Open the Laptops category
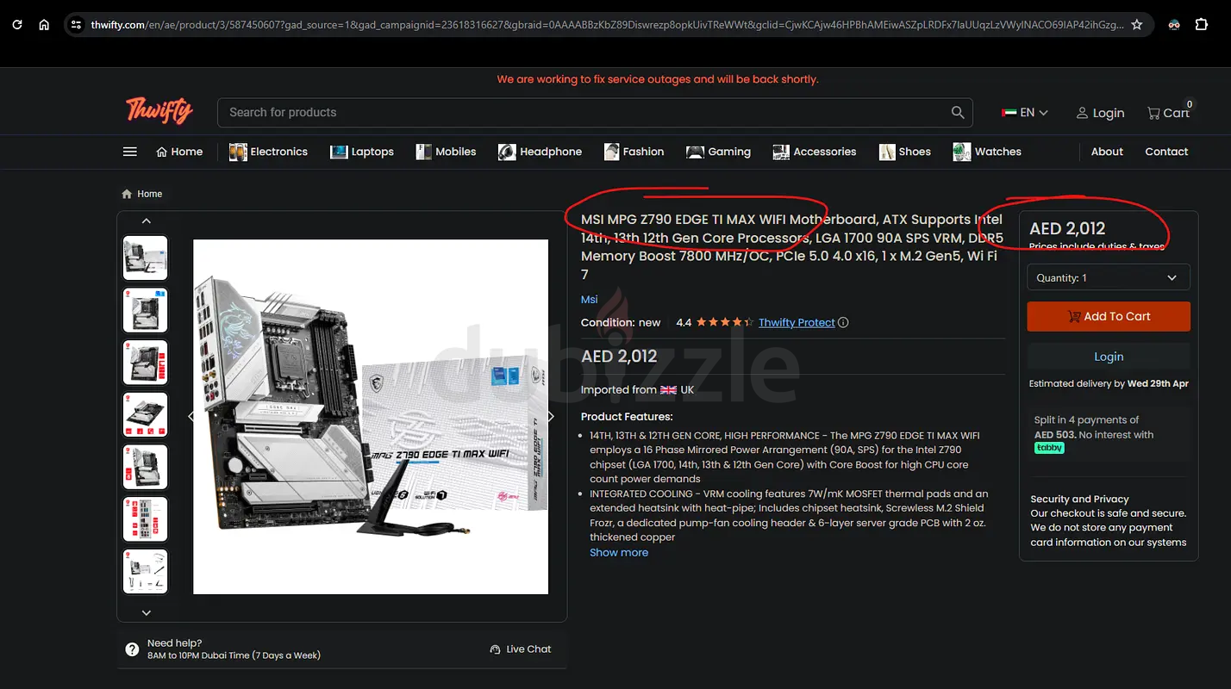 (x=362, y=152)
